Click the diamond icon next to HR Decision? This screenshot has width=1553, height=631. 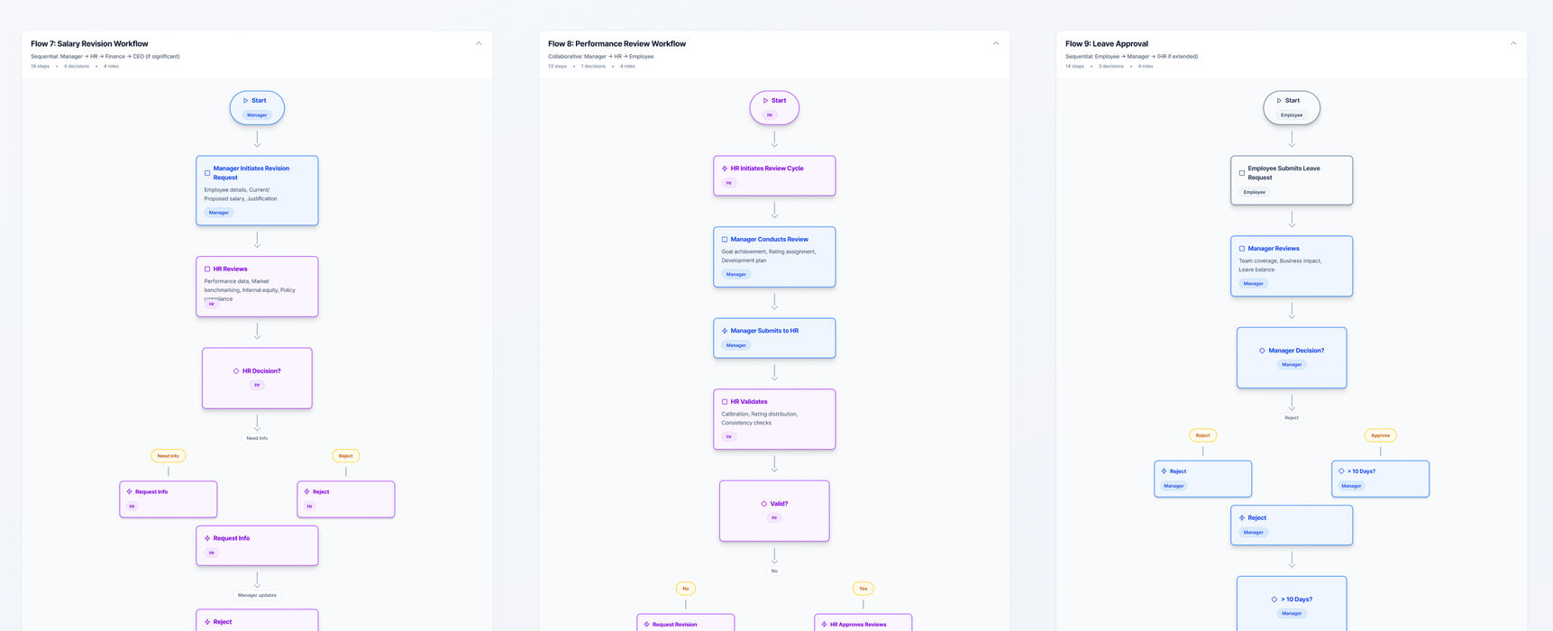pos(236,371)
